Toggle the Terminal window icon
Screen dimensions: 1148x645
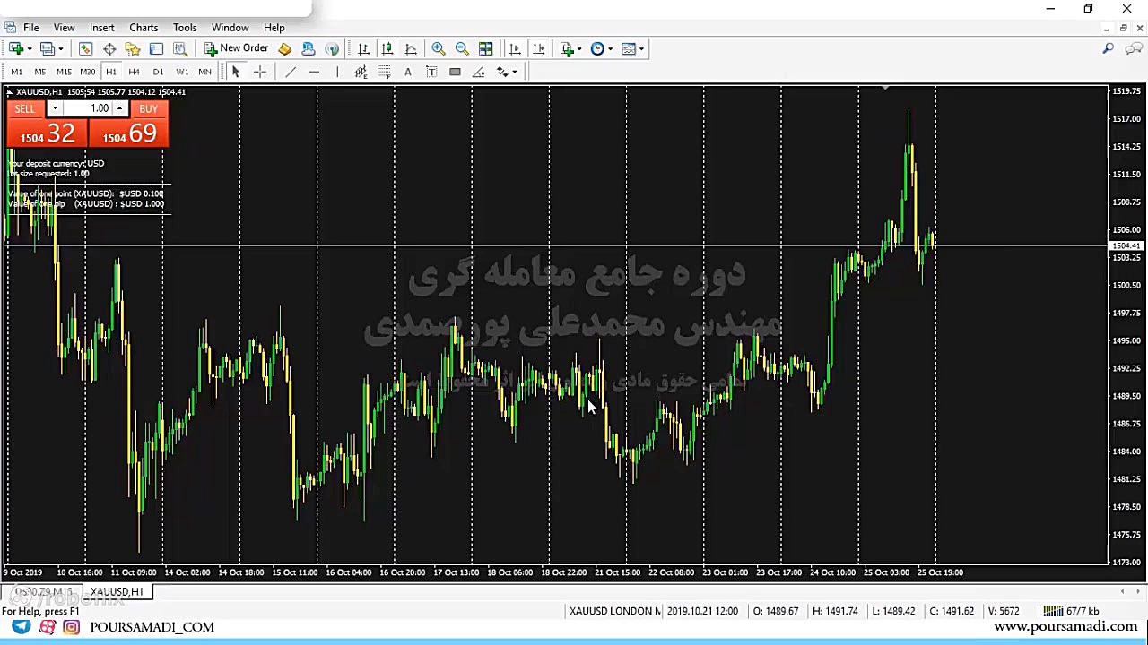pos(156,49)
